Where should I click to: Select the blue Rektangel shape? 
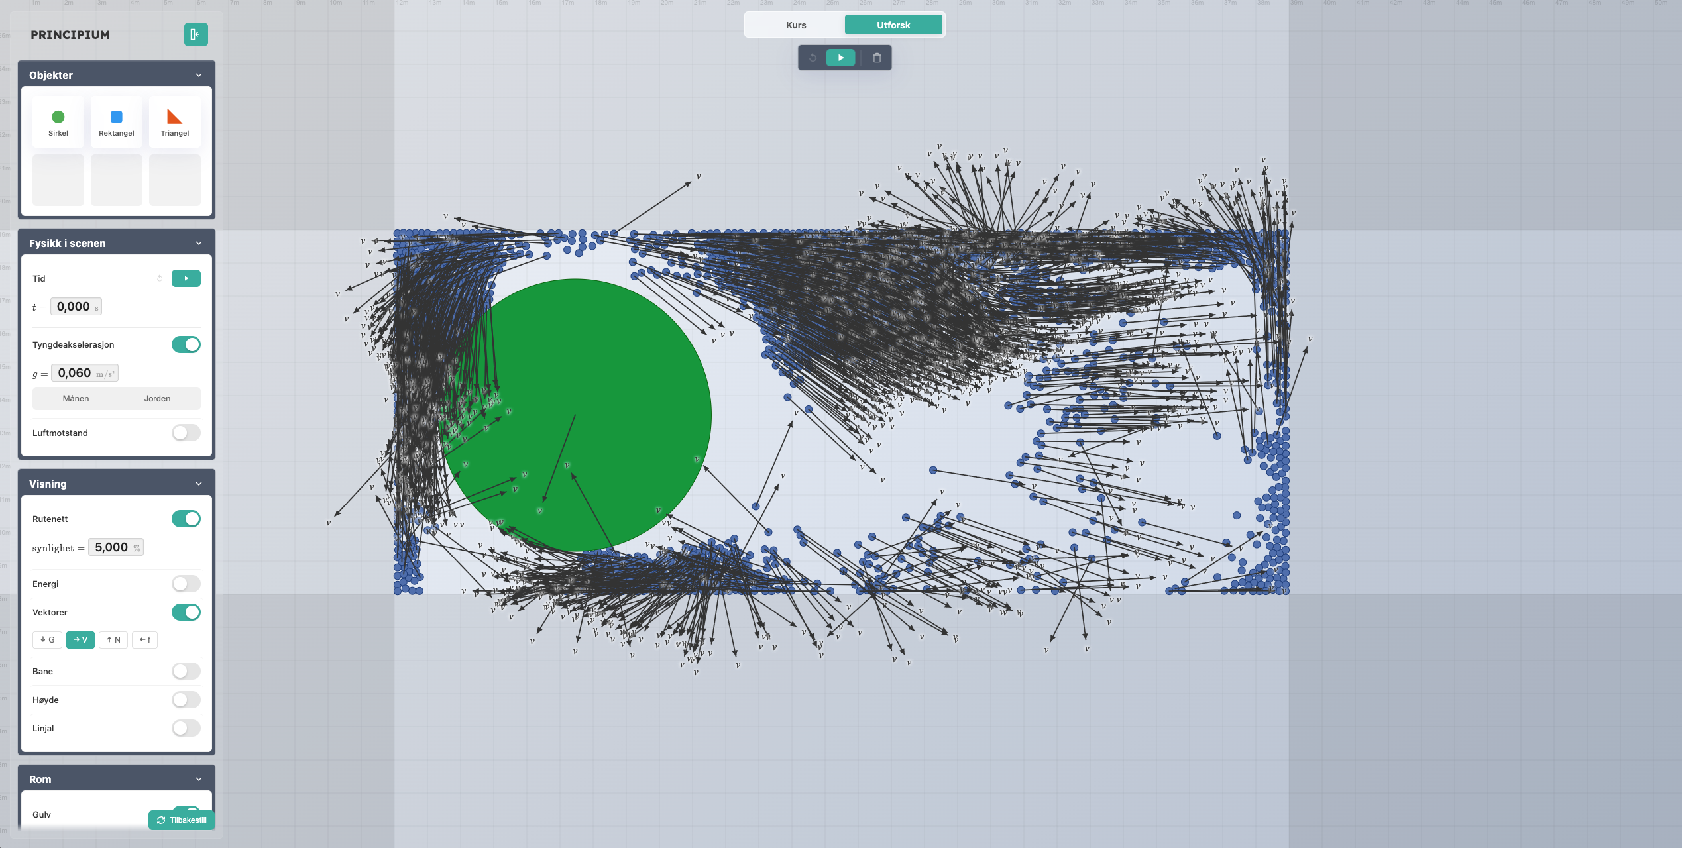click(x=117, y=122)
